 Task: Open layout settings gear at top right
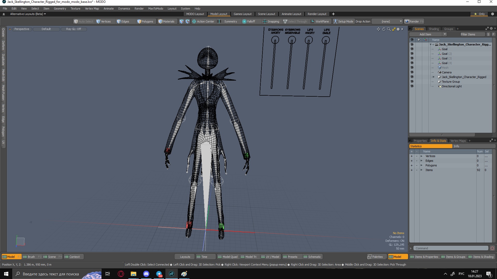pyautogui.click(x=492, y=14)
